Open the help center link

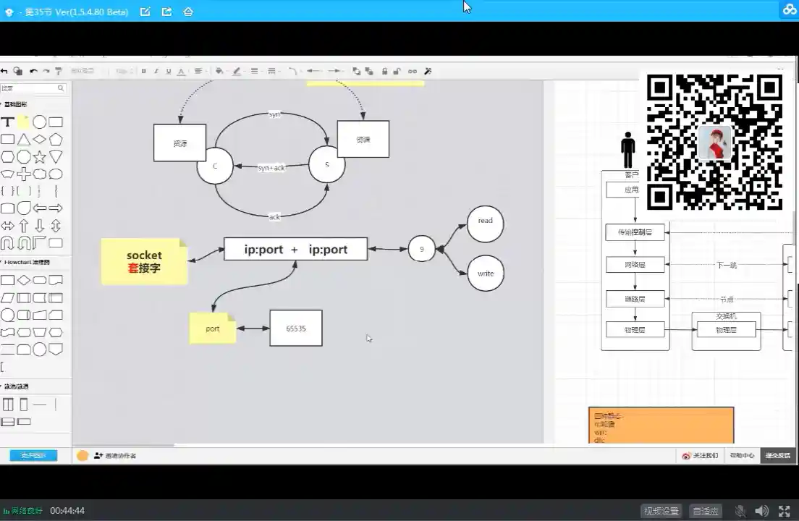click(x=742, y=456)
